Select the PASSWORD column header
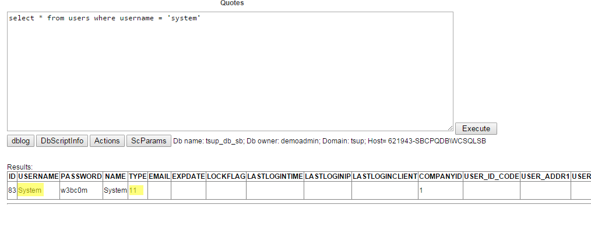Viewport: 591px width, 227px height. click(81, 176)
